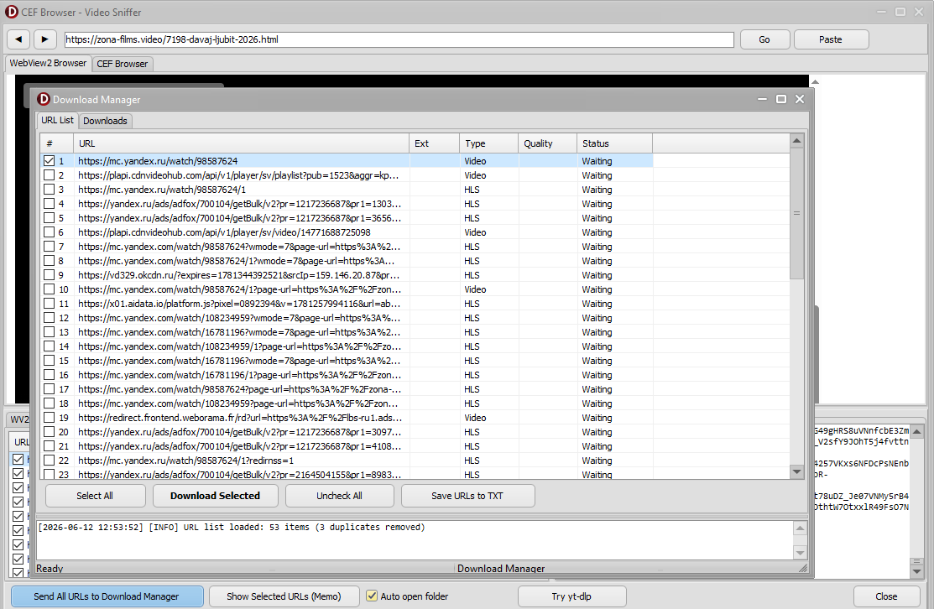
Task: Check row 19 weborama checkbox
Action: click(x=49, y=418)
